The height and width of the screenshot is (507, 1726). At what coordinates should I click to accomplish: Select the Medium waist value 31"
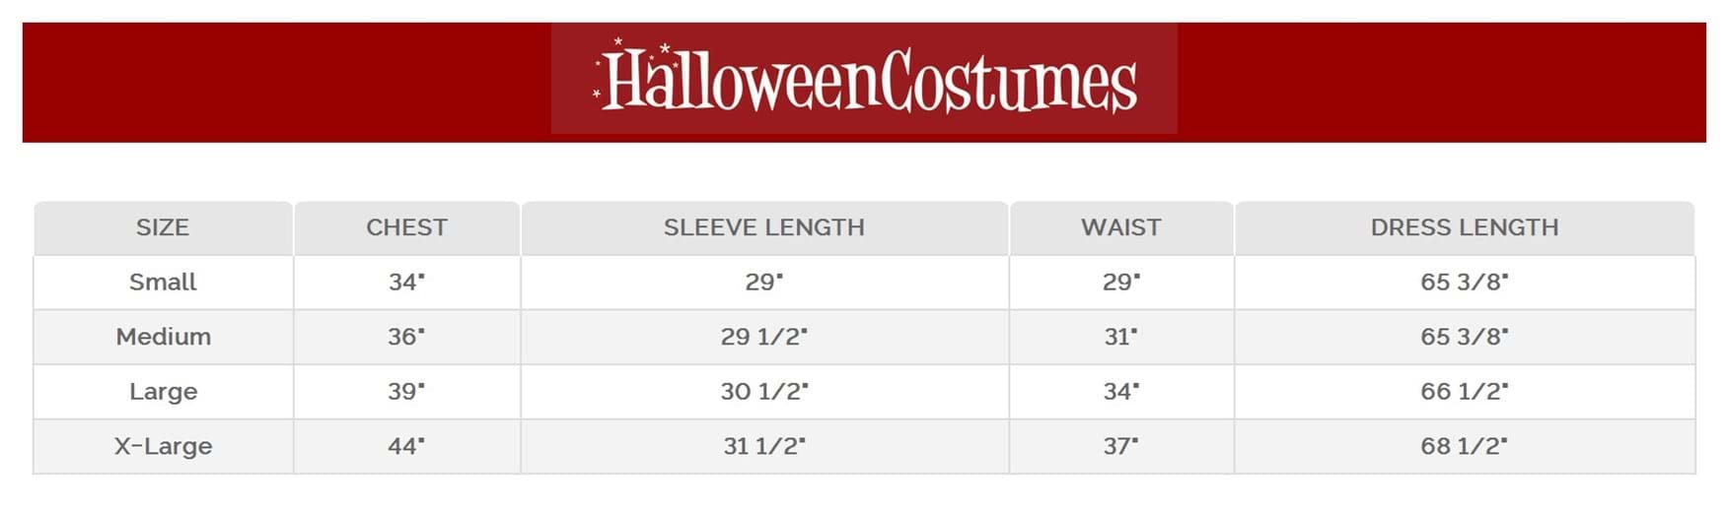pyautogui.click(x=1120, y=337)
